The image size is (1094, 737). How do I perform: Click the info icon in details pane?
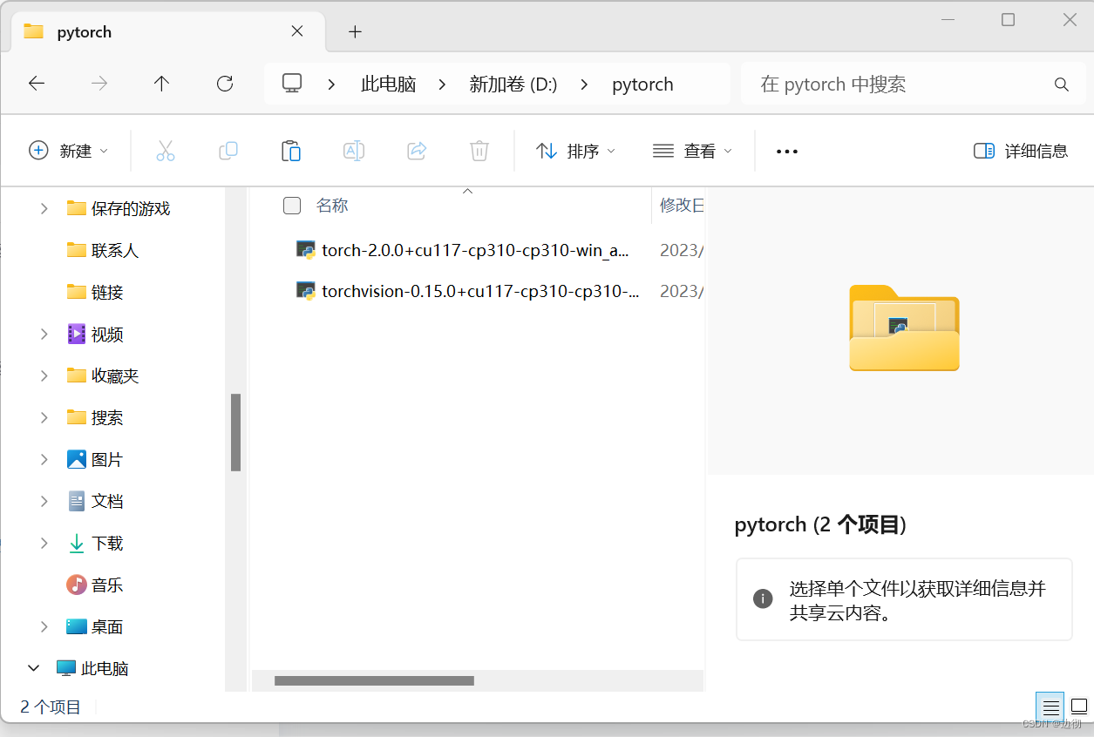(763, 599)
